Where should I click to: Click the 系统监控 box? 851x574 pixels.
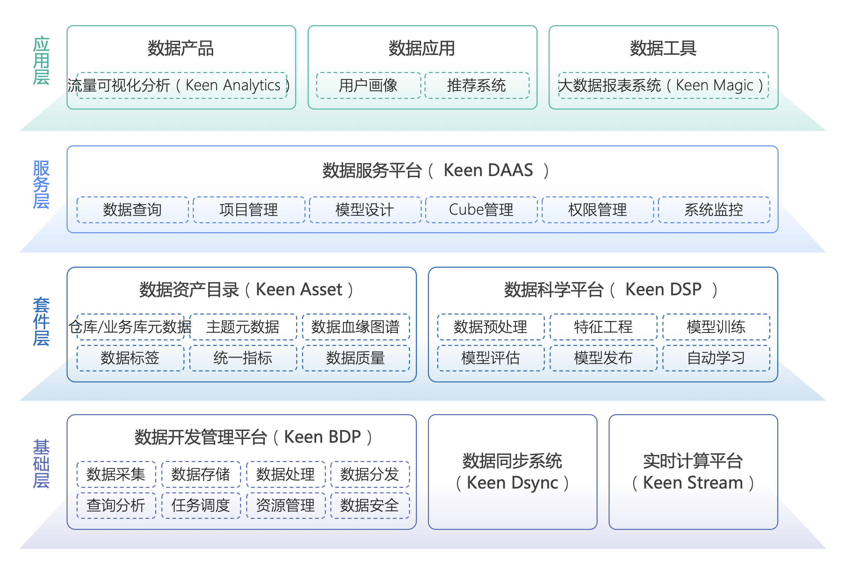coord(714,209)
